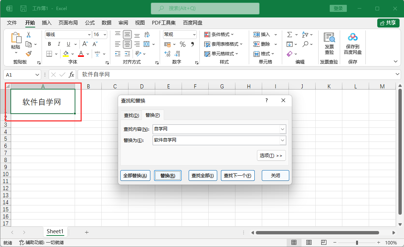Click the Wrap Text icon

point(148,34)
